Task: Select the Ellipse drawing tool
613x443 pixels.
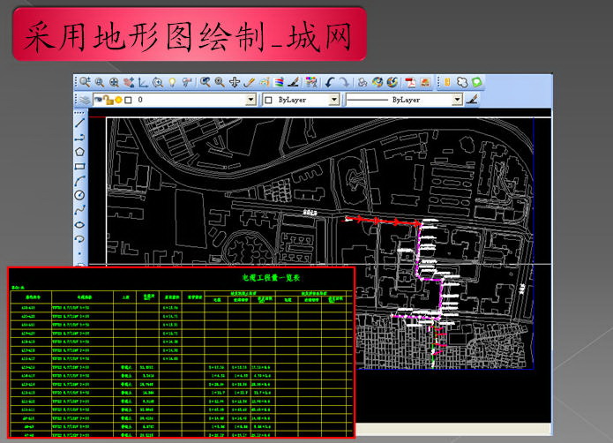Action: [x=79, y=224]
